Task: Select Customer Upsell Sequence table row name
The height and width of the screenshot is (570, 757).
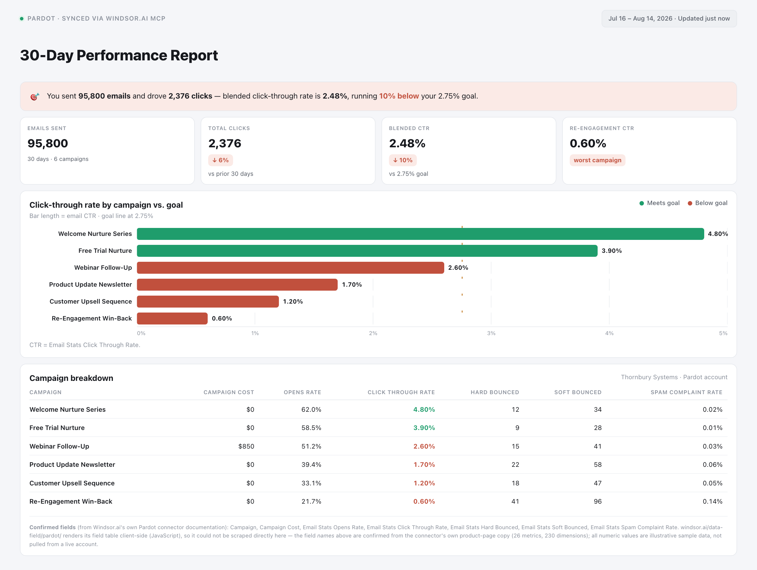Action: [72, 483]
